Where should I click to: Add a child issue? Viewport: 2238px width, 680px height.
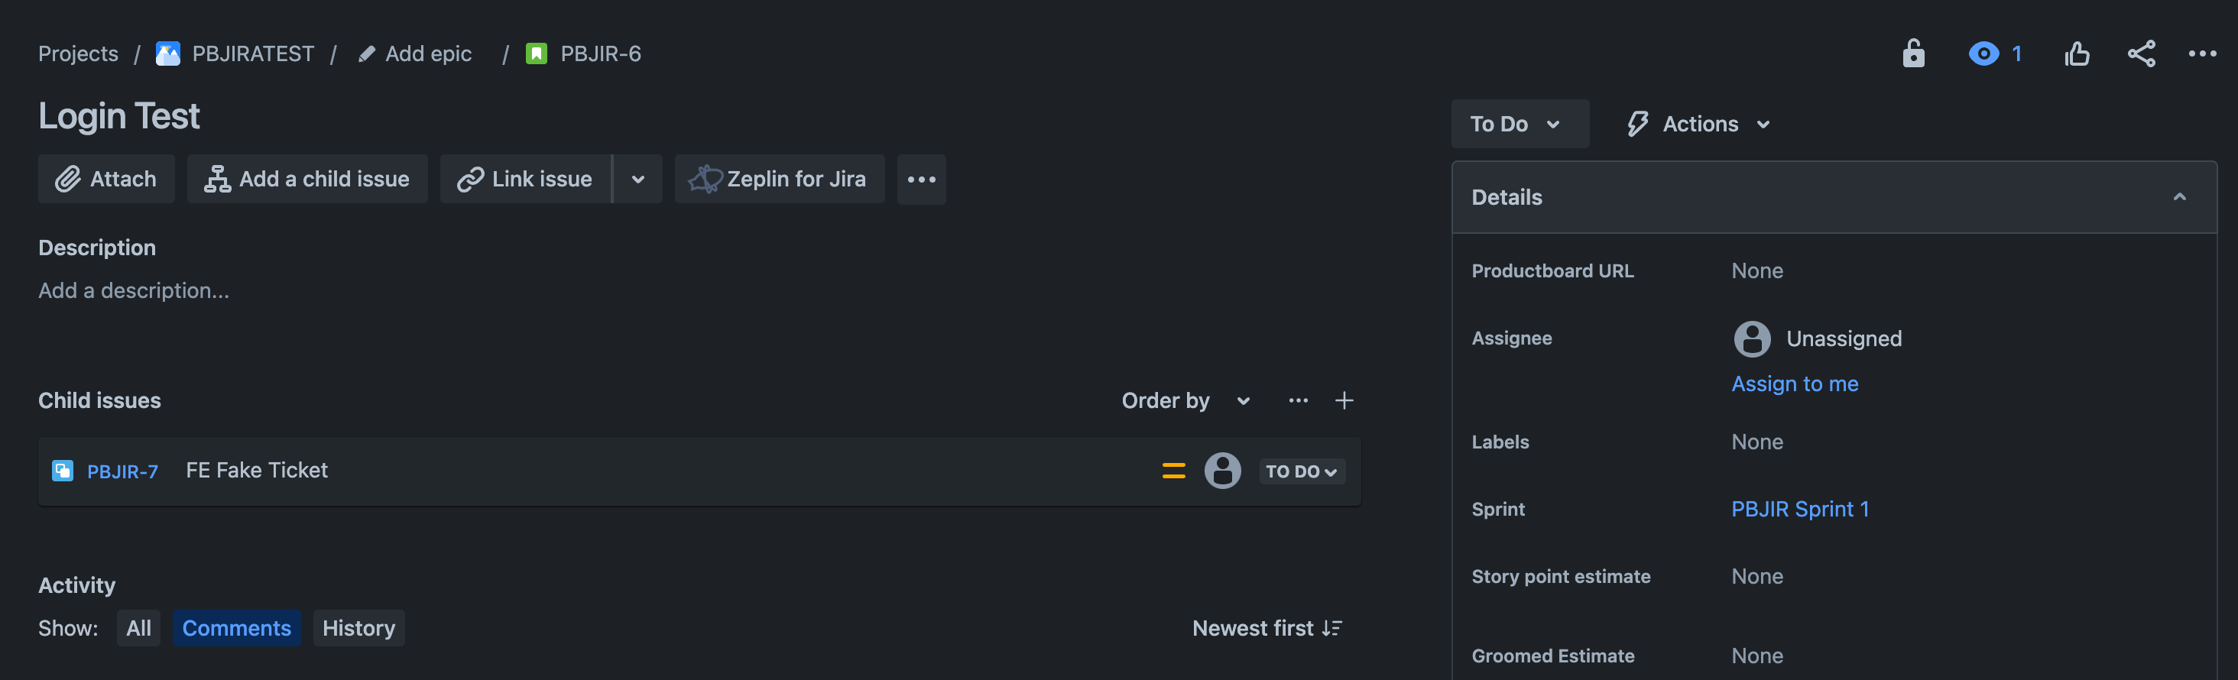coord(307,179)
